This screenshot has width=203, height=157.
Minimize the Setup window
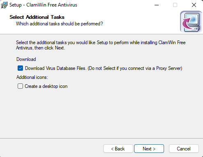point(157,5)
